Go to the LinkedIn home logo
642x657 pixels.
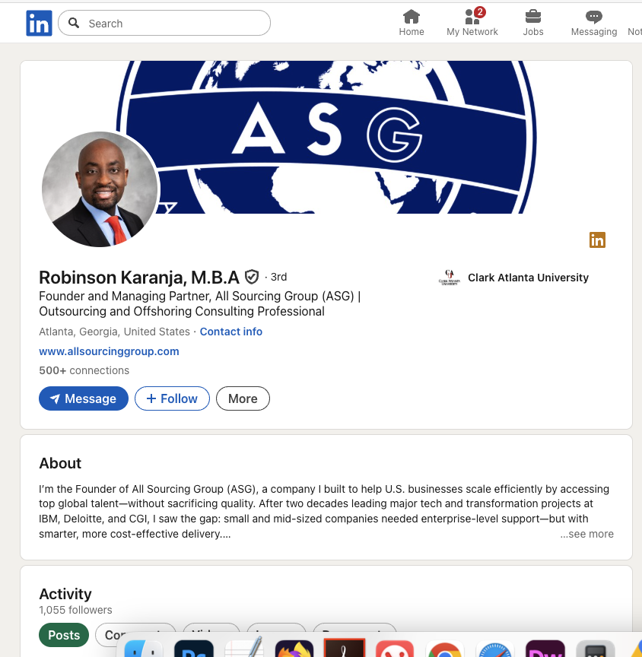[x=39, y=23]
